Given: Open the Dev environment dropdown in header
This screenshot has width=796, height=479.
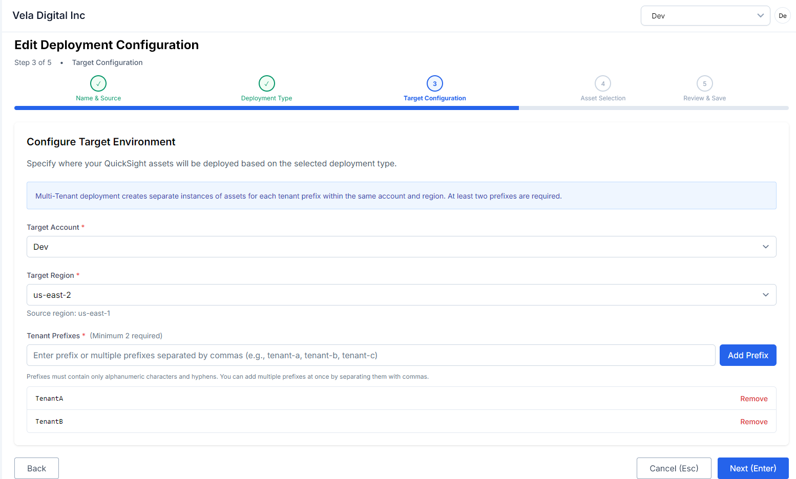Looking at the screenshot, I should click(x=705, y=16).
